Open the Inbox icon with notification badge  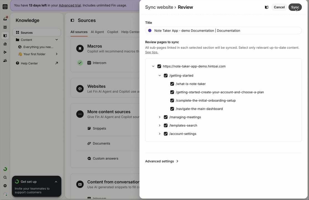pyautogui.click(x=5, y=19)
